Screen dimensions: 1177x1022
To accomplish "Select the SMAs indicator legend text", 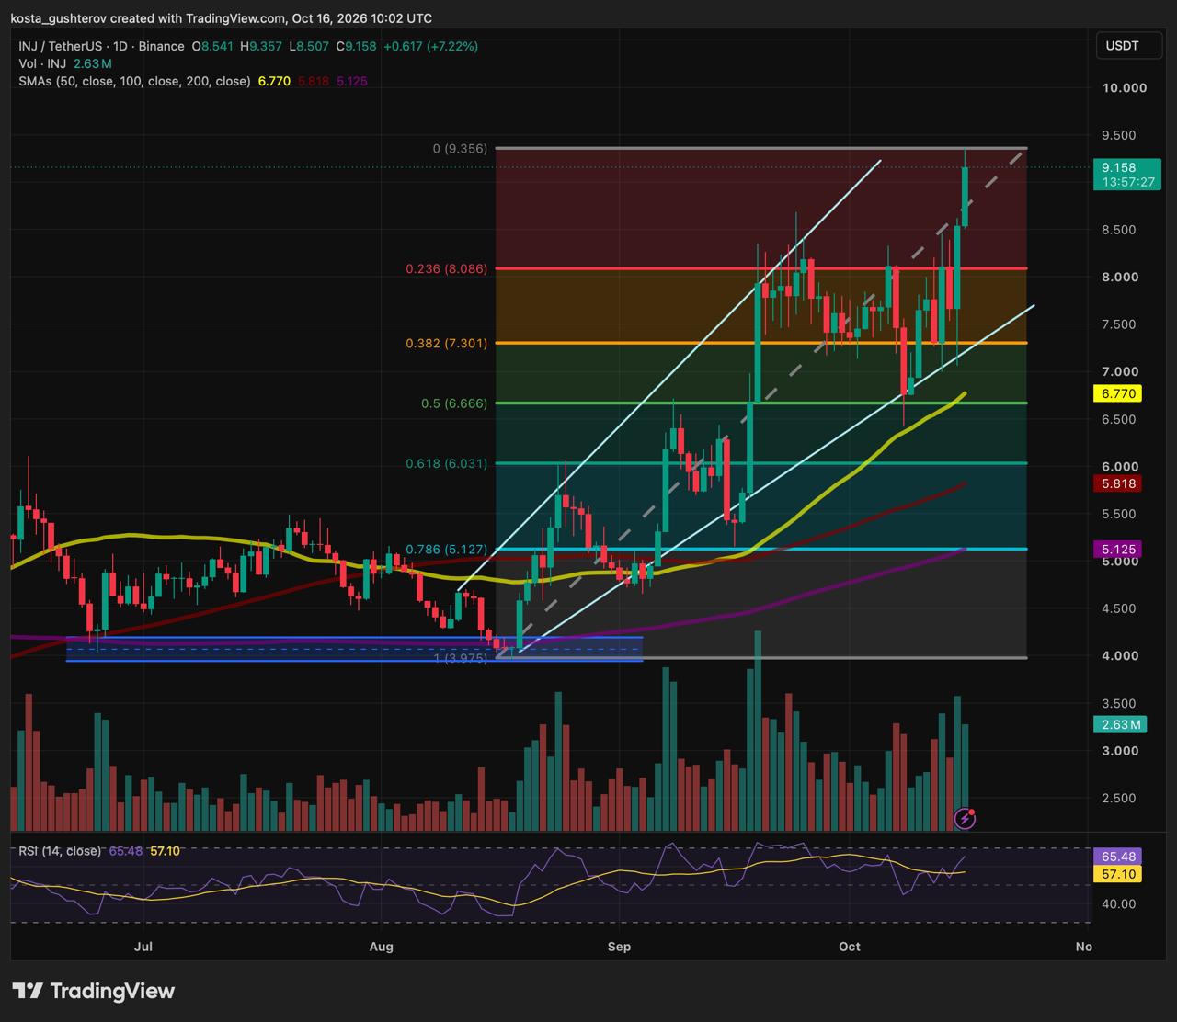I will [x=134, y=81].
